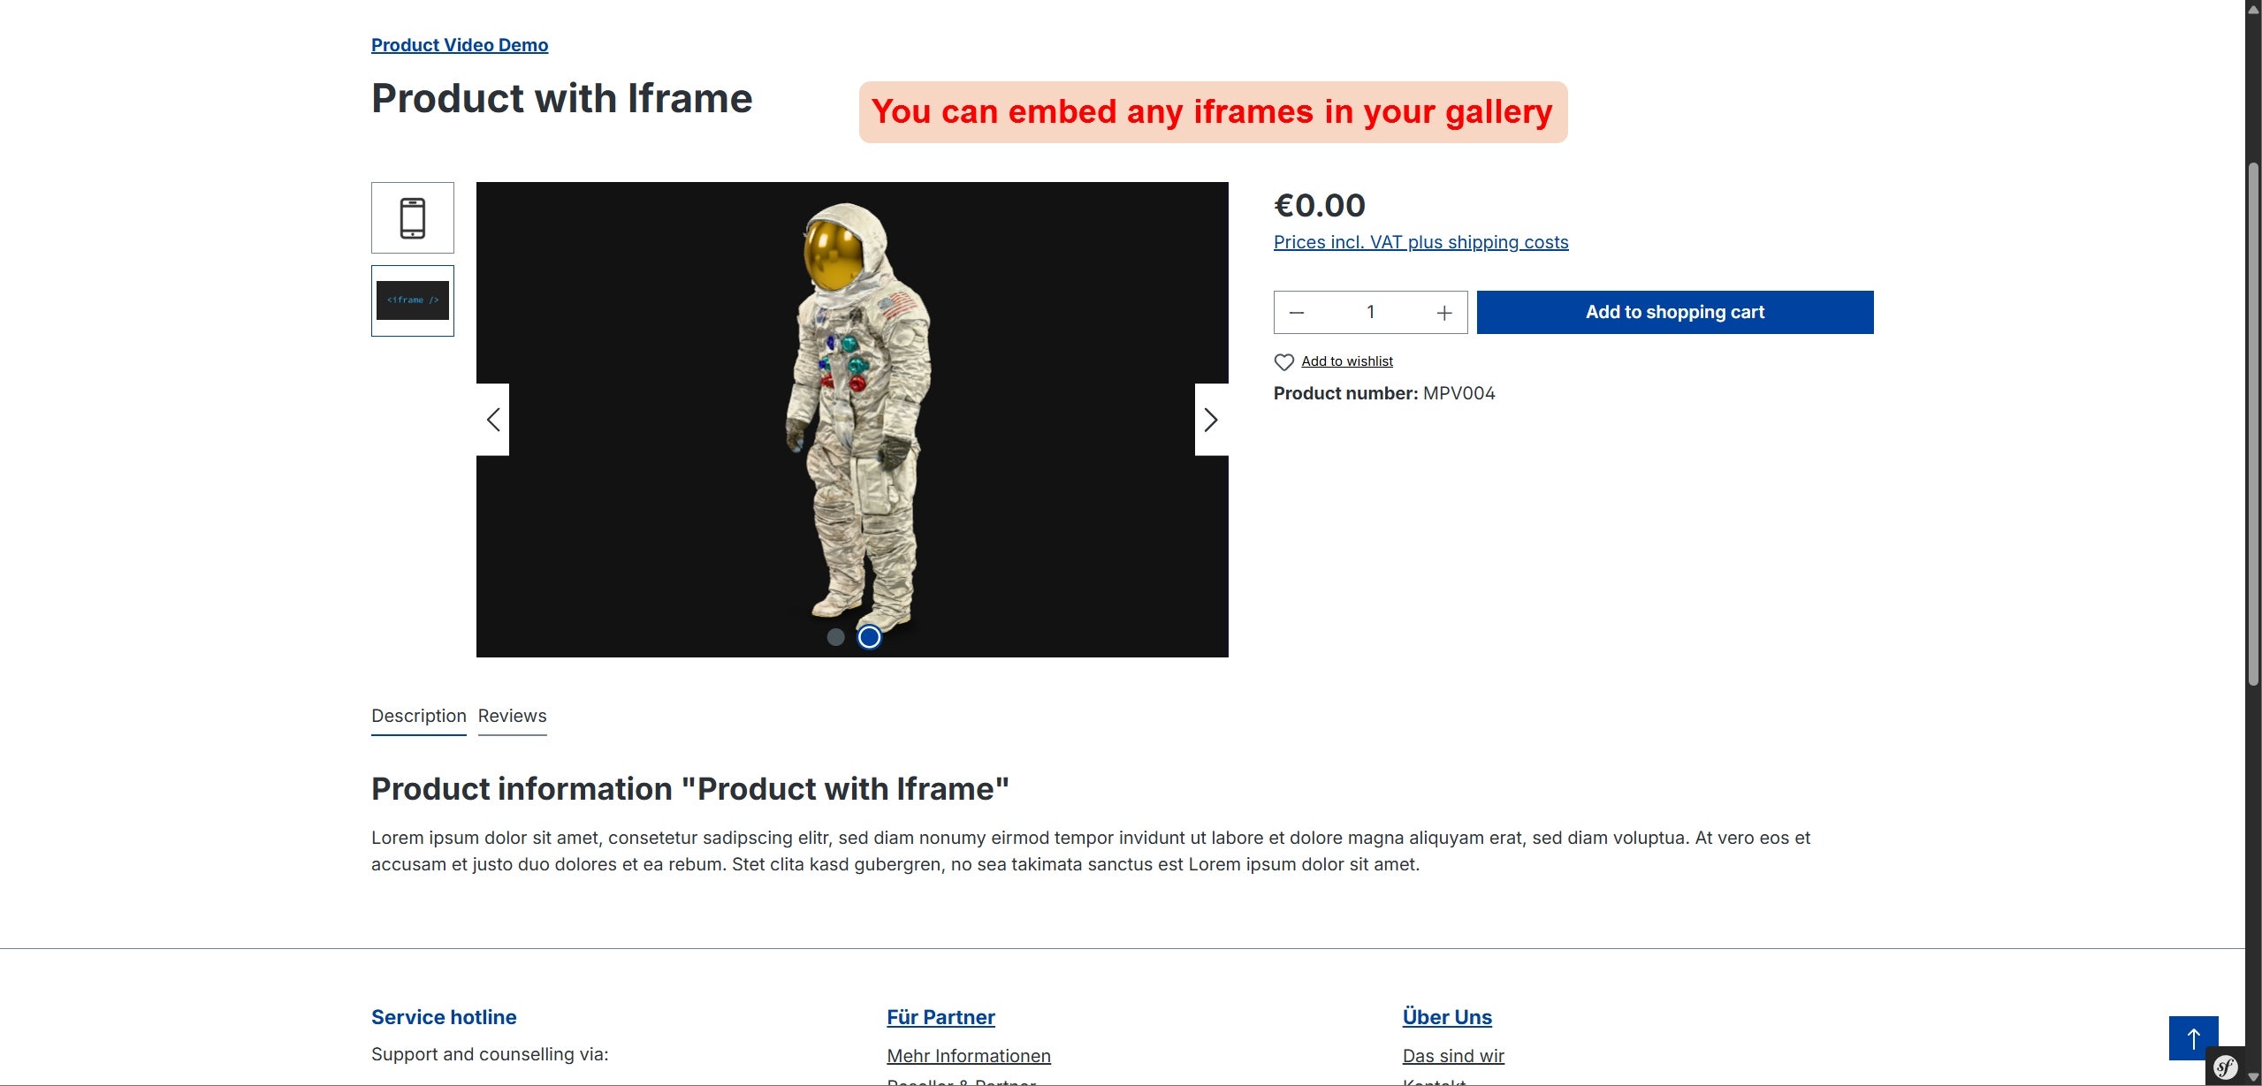Viewport: 2262px width, 1086px height.
Task: Add product to shopping cart
Action: pos(1675,312)
